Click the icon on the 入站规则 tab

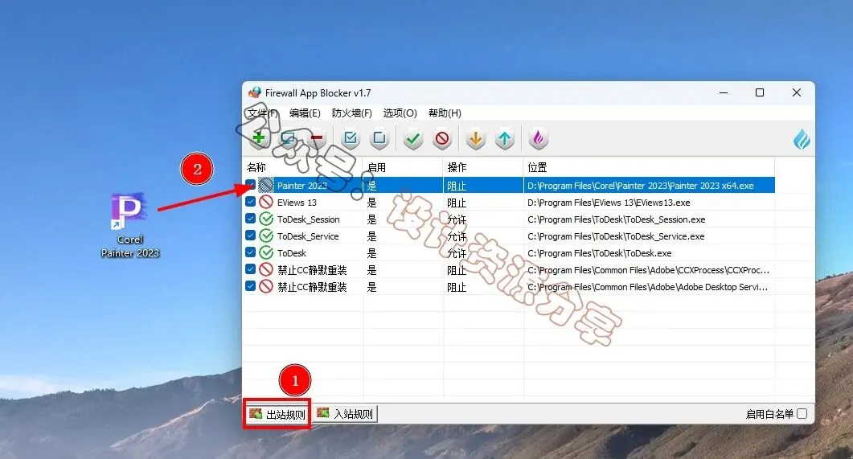(323, 413)
